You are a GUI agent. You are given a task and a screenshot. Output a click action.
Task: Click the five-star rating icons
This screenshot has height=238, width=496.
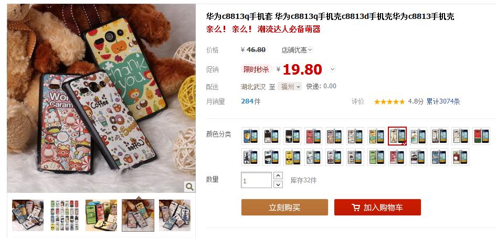389,101
